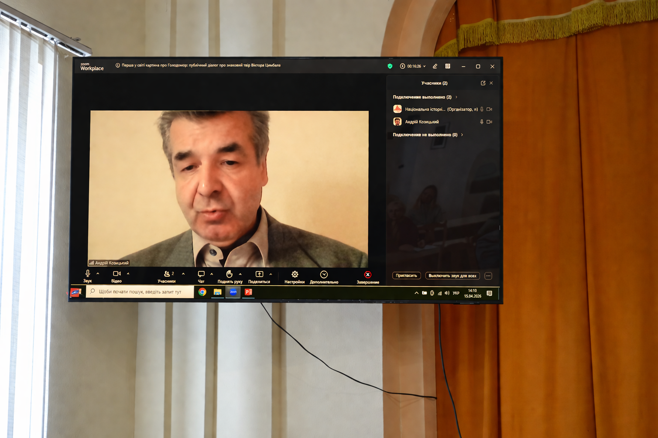Click Поделиться share screen icon
This screenshot has height=438, width=658.
[259, 274]
